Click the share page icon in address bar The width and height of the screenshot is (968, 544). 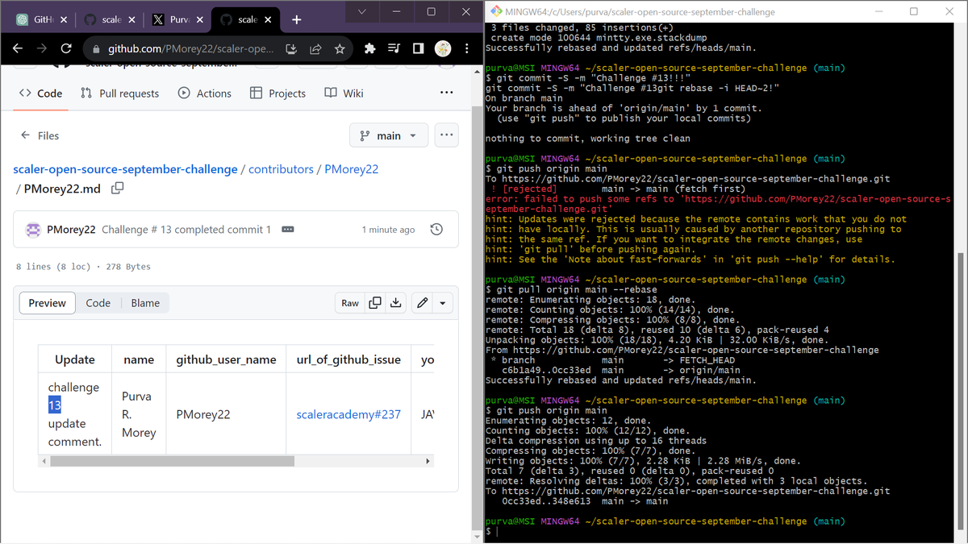click(315, 49)
